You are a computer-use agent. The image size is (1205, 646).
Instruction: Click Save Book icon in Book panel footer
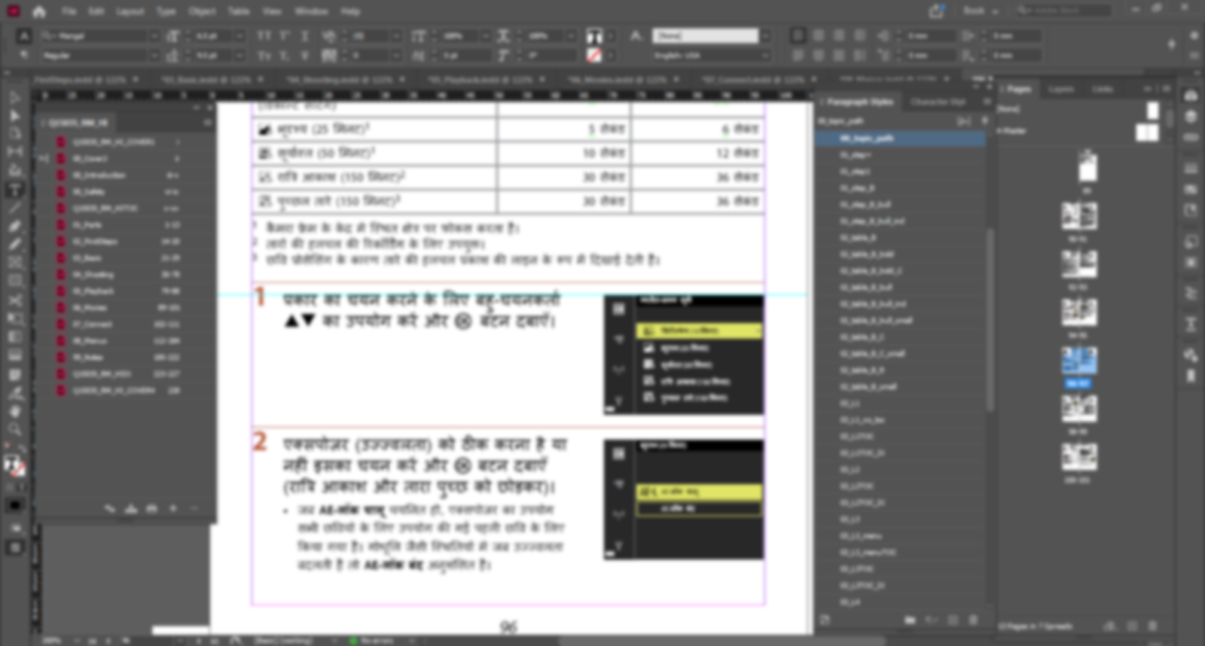(x=131, y=509)
